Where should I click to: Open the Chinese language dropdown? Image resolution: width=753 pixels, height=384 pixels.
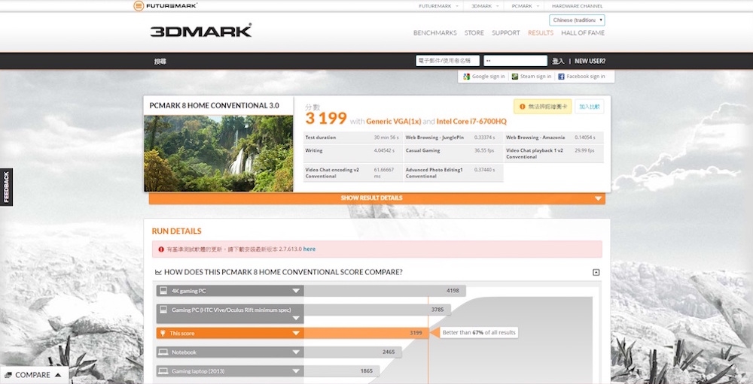pyautogui.click(x=577, y=20)
